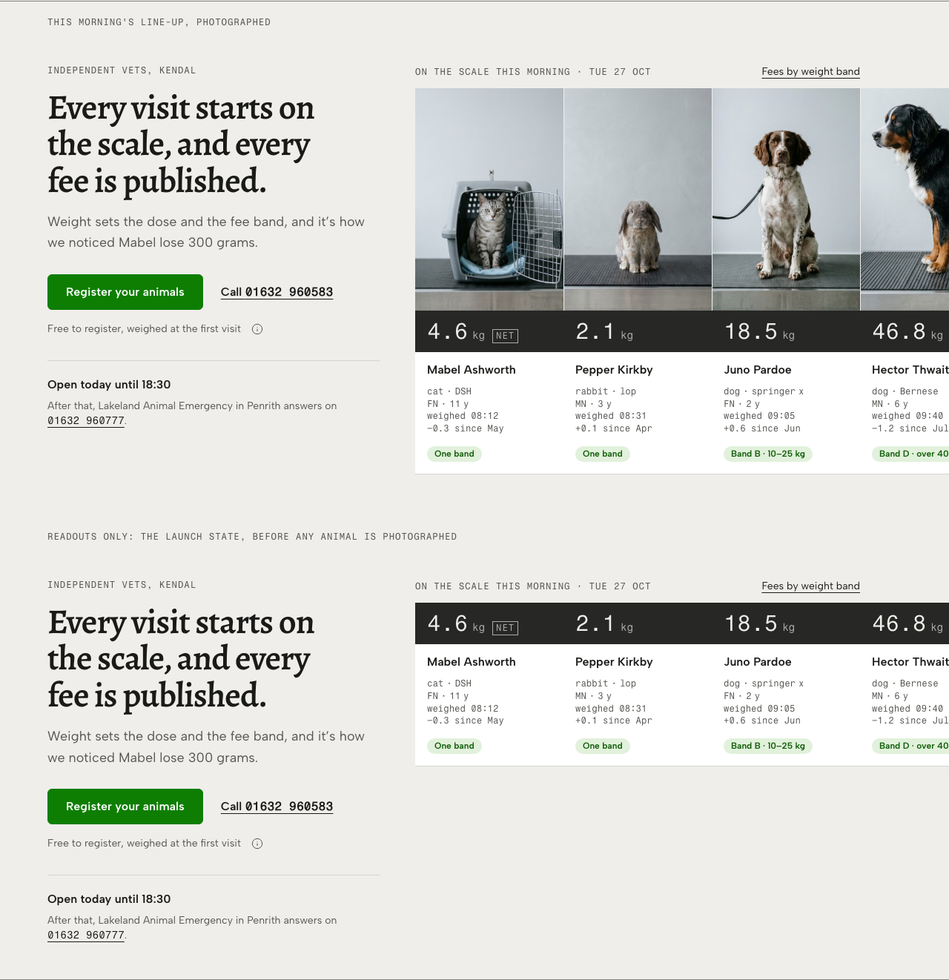Click 'Open today until 18:30' in the readouts-only section
This screenshot has height=980, width=949.
point(109,899)
